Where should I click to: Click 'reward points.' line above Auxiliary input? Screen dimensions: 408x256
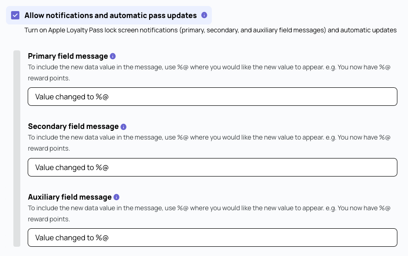[x=49, y=219]
